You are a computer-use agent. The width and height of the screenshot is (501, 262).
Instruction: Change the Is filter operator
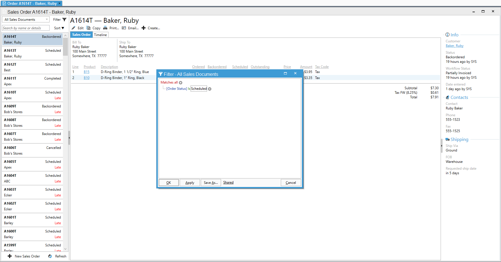(189, 89)
